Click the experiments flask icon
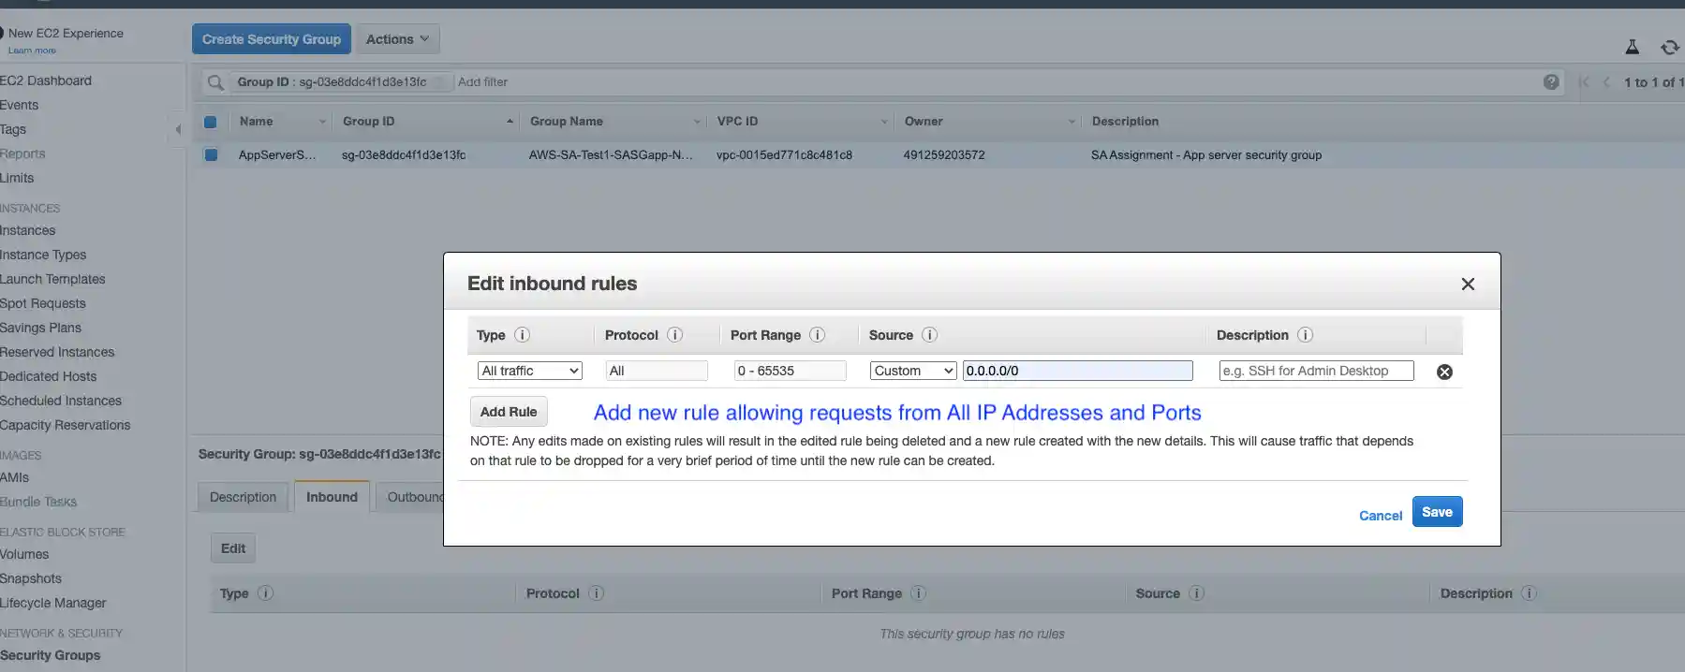The image size is (1685, 672). [1632, 47]
